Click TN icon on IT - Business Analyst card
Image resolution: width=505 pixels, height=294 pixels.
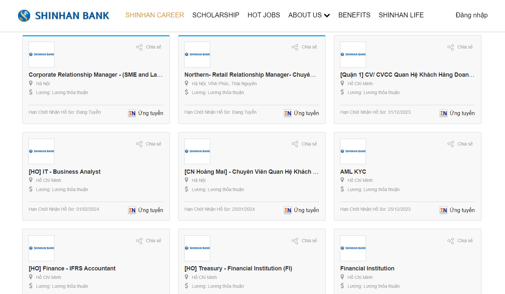(x=132, y=210)
